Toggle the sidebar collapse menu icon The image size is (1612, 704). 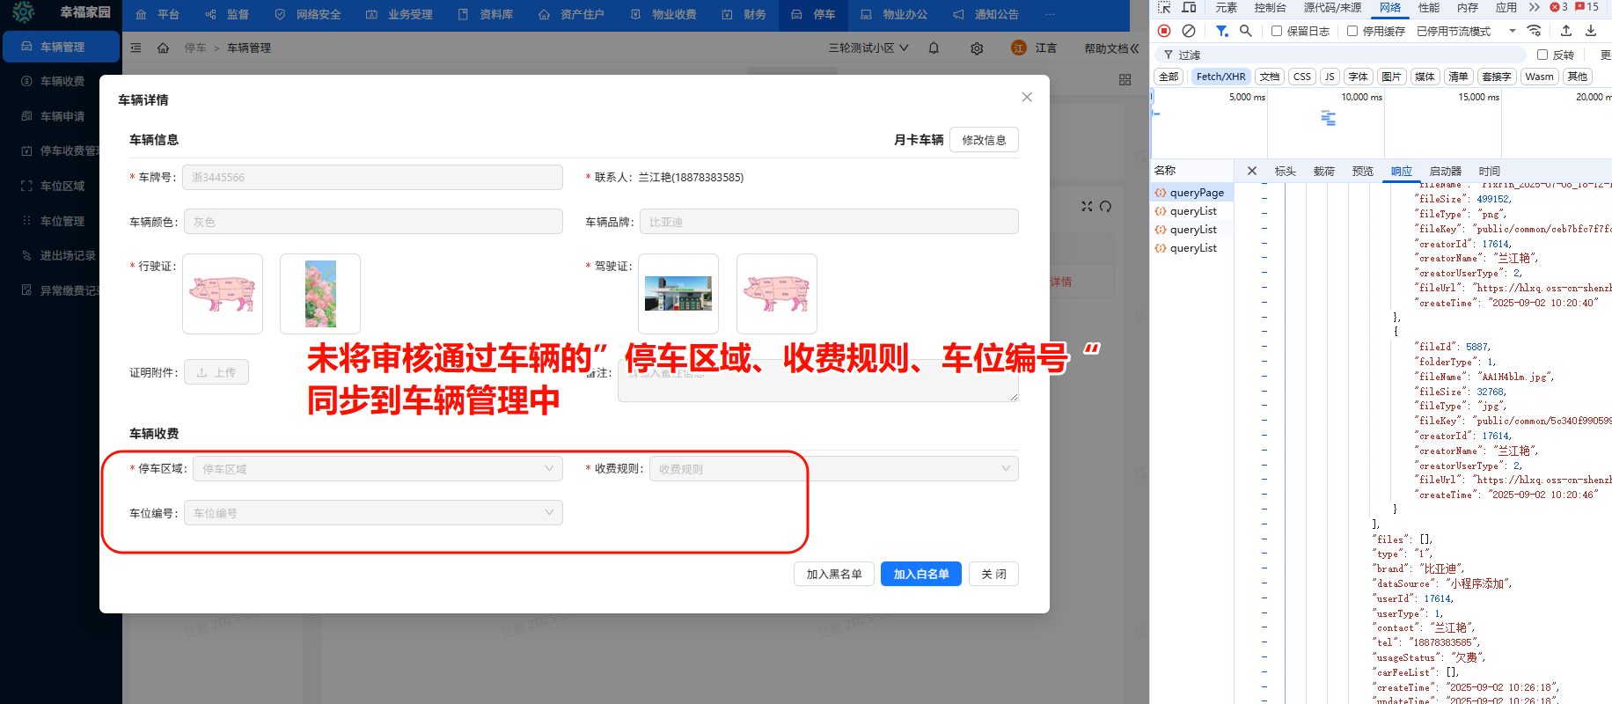click(x=136, y=48)
